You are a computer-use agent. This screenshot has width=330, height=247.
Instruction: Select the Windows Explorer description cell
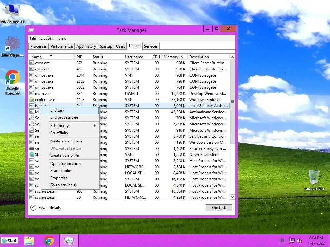(x=205, y=100)
